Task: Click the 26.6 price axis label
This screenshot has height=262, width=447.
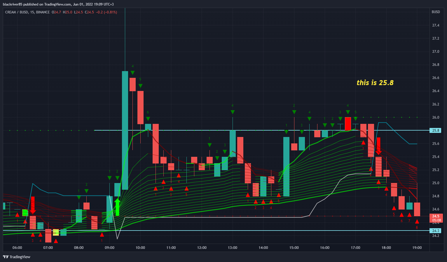Action: tap(436, 78)
